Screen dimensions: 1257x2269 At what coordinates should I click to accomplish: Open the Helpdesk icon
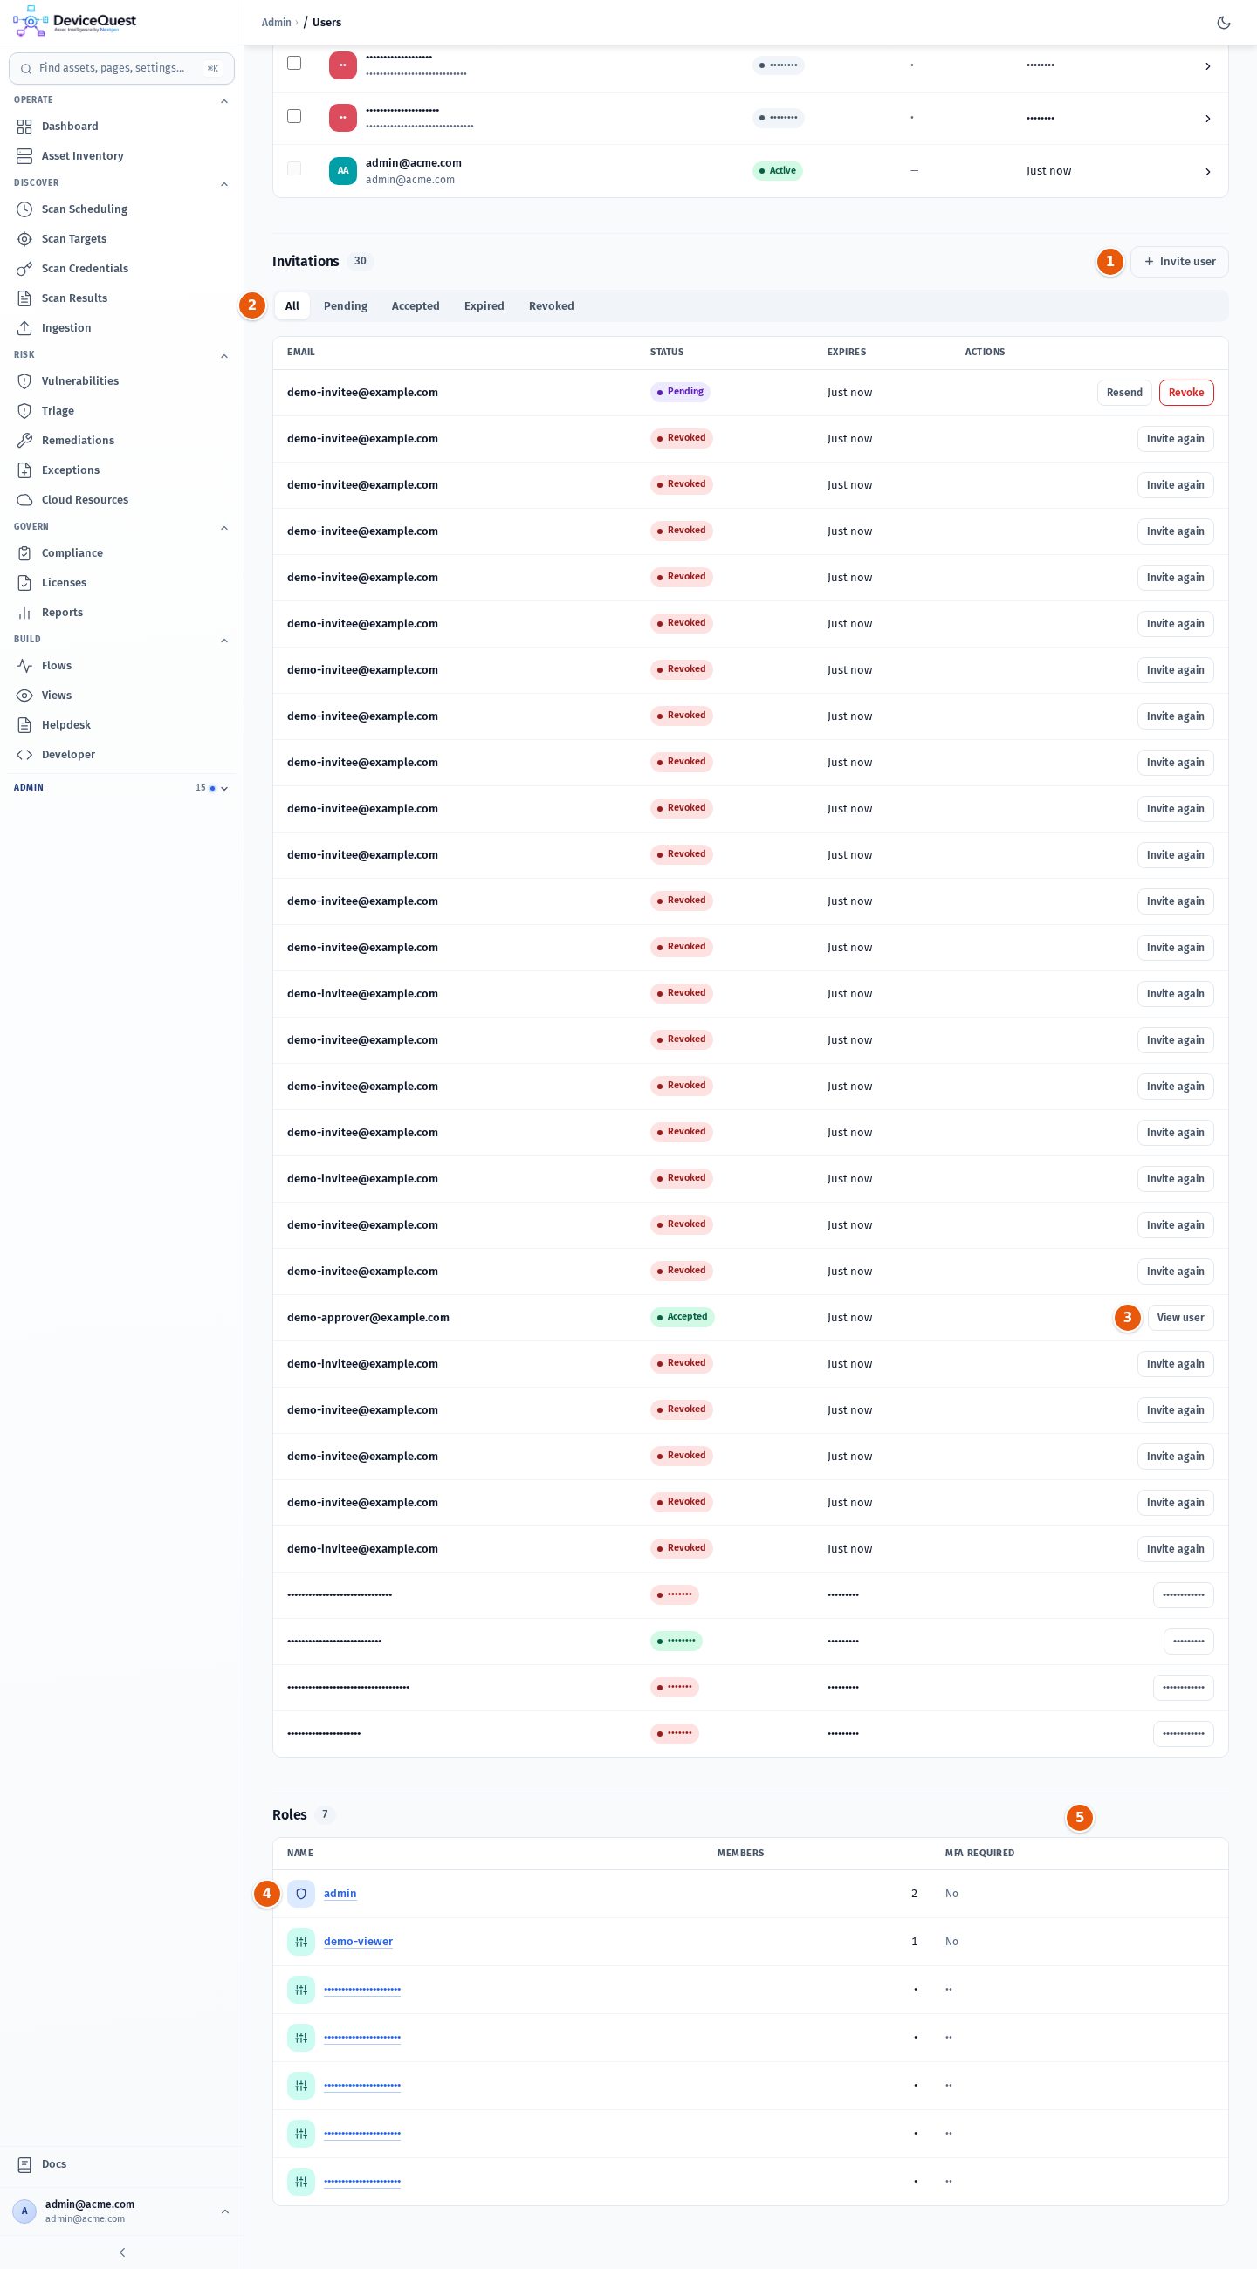point(24,725)
